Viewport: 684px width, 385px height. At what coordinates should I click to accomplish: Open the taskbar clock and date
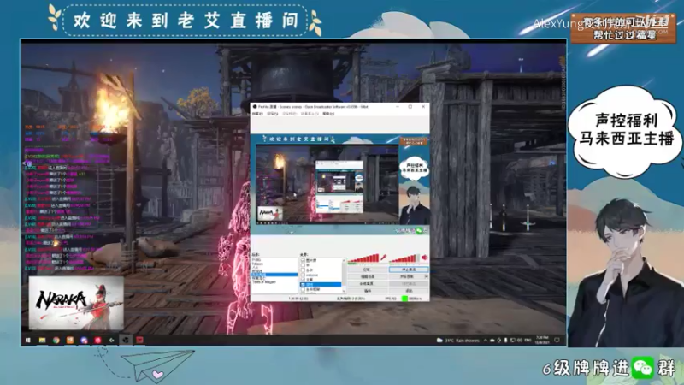pos(542,340)
